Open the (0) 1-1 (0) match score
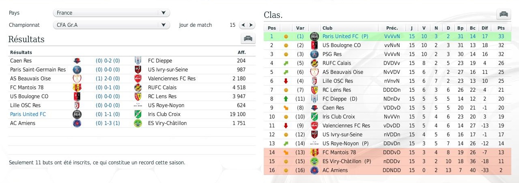The image size is (519, 183). [x=108, y=114]
